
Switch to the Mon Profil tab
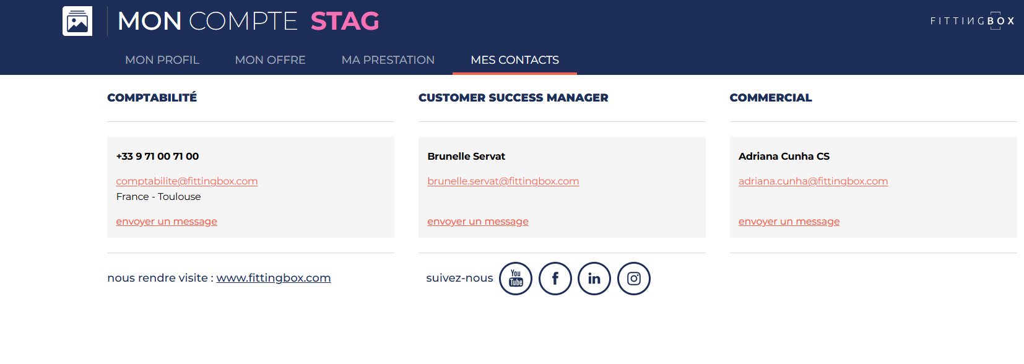[162, 60]
